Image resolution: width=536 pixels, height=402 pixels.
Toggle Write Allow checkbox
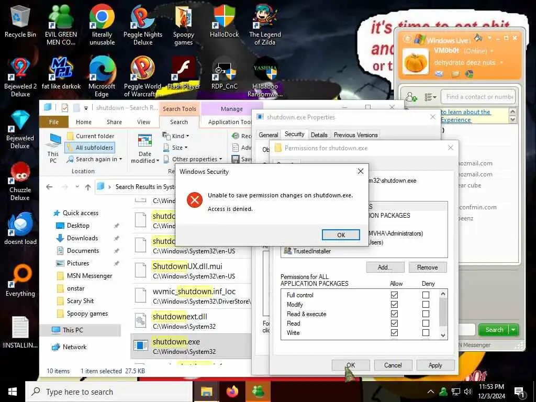pos(394,332)
